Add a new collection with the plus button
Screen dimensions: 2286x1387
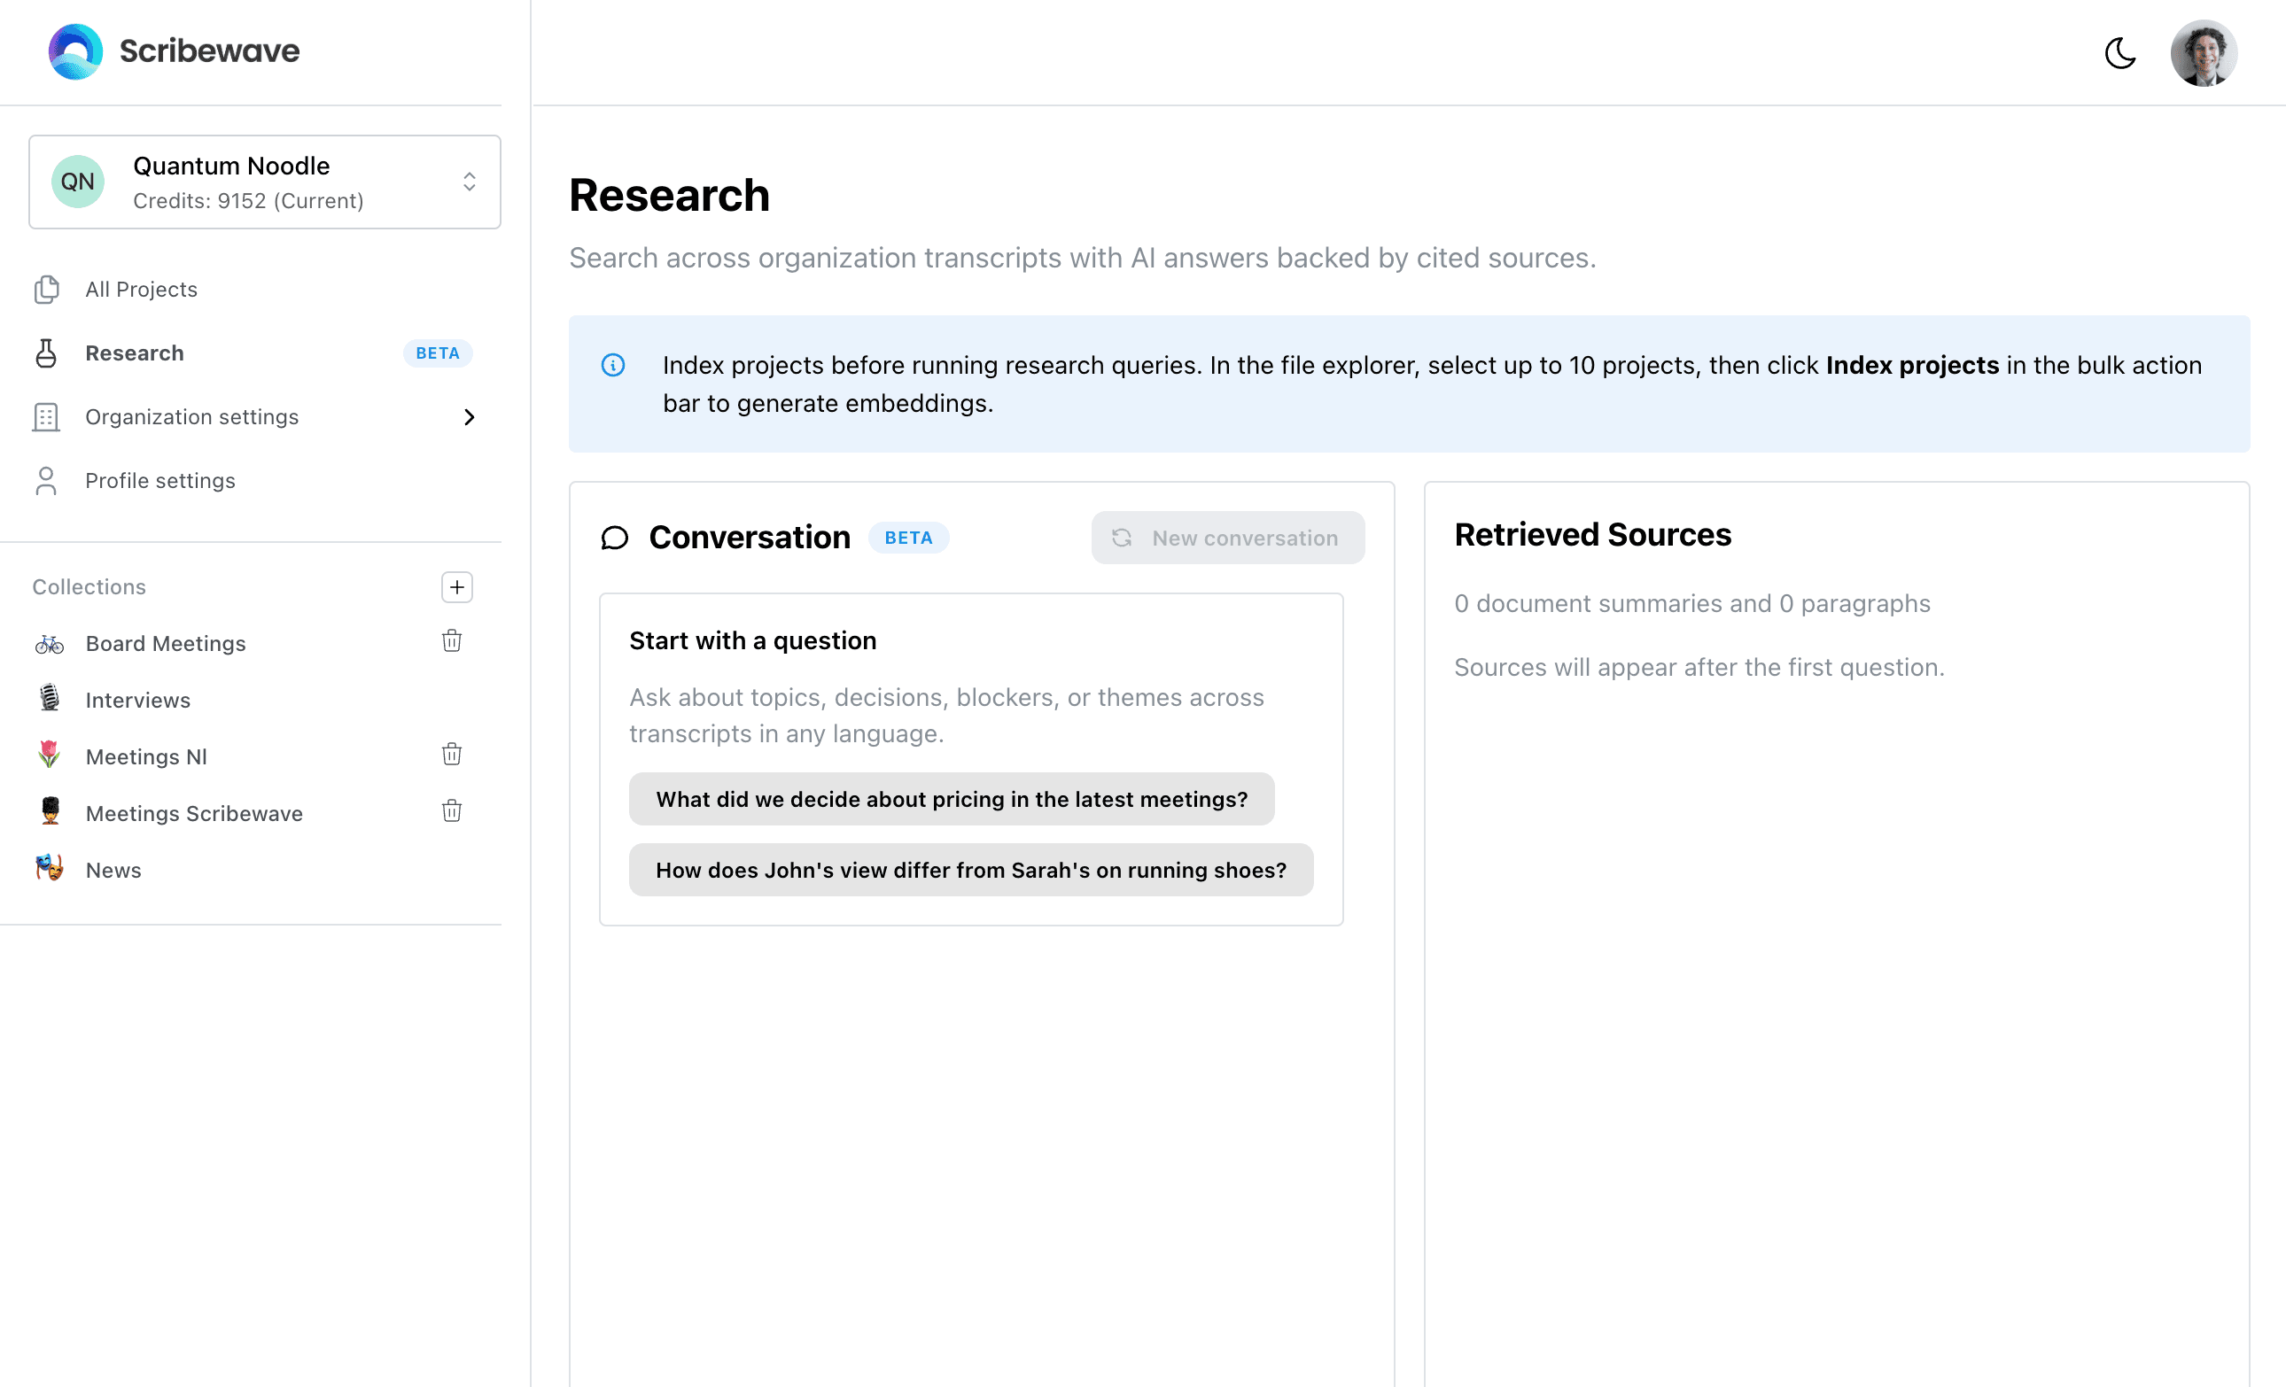(x=456, y=587)
